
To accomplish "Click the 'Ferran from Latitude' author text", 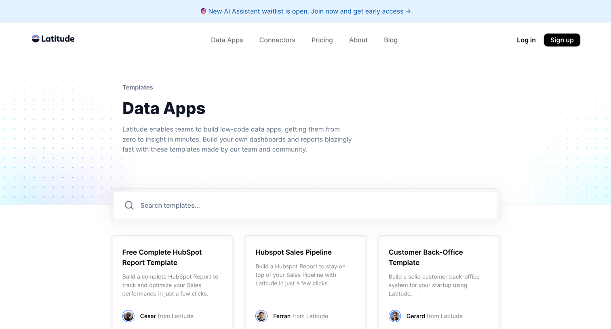I will (301, 316).
